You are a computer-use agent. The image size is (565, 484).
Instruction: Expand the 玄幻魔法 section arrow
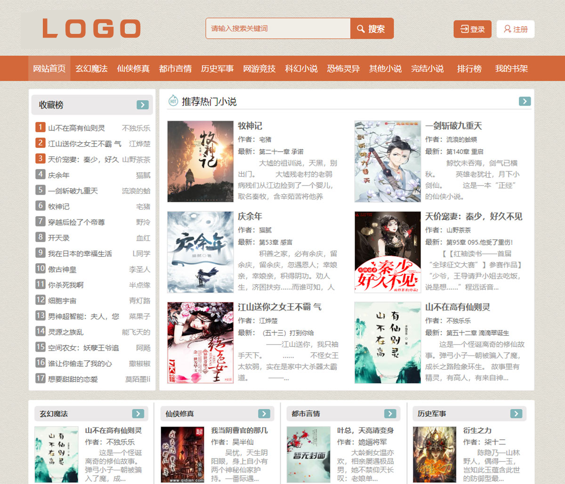pyautogui.click(x=139, y=413)
